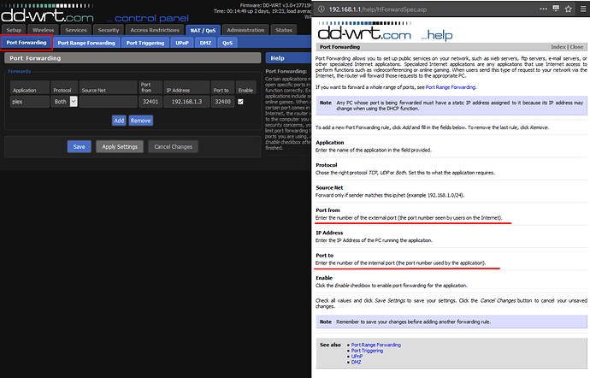
Task: Click the Help panel header
Action: point(288,58)
